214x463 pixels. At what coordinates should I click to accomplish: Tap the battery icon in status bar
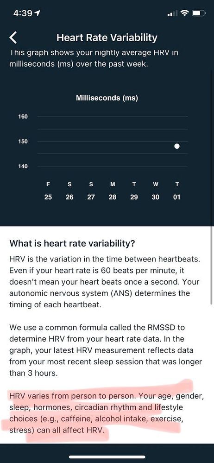click(x=199, y=13)
